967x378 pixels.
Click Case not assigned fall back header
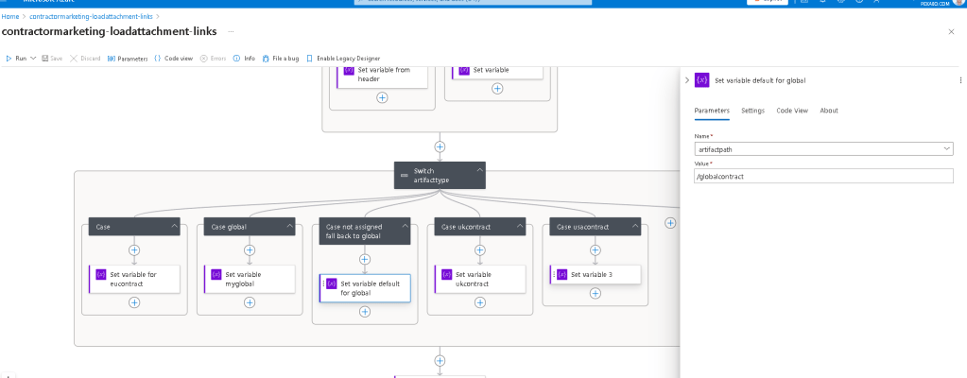[365, 232]
